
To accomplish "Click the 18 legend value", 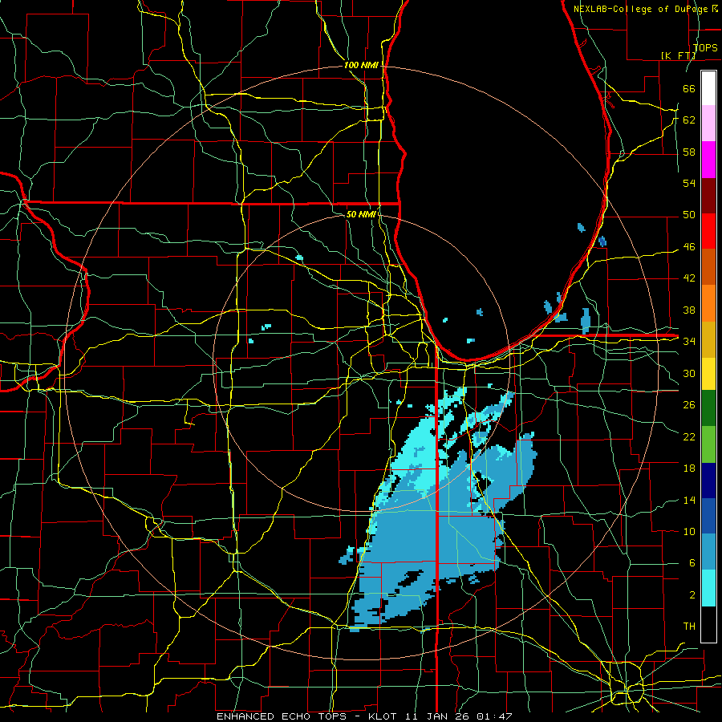I will click(689, 468).
